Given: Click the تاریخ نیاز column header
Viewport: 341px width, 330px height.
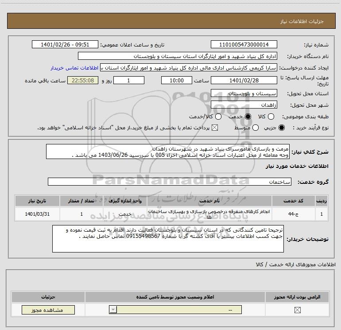Looking at the screenshot, I should 37,201.
